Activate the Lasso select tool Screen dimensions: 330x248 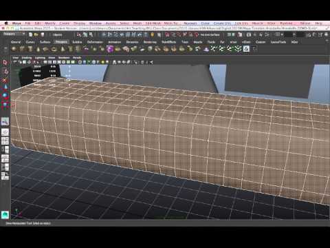pos(5,72)
